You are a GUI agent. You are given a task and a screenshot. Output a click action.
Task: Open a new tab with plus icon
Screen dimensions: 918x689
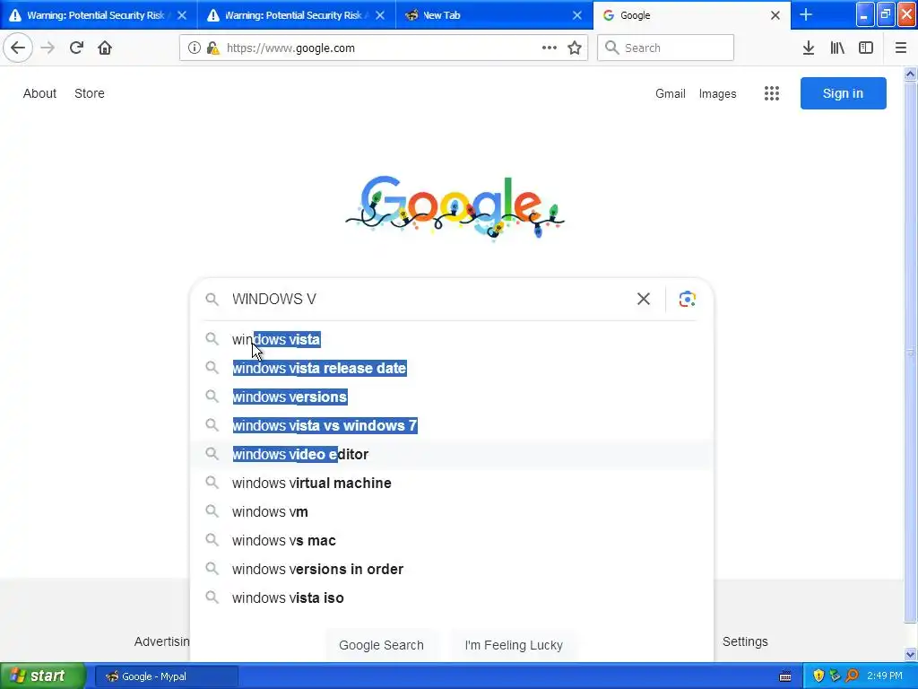(x=806, y=14)
